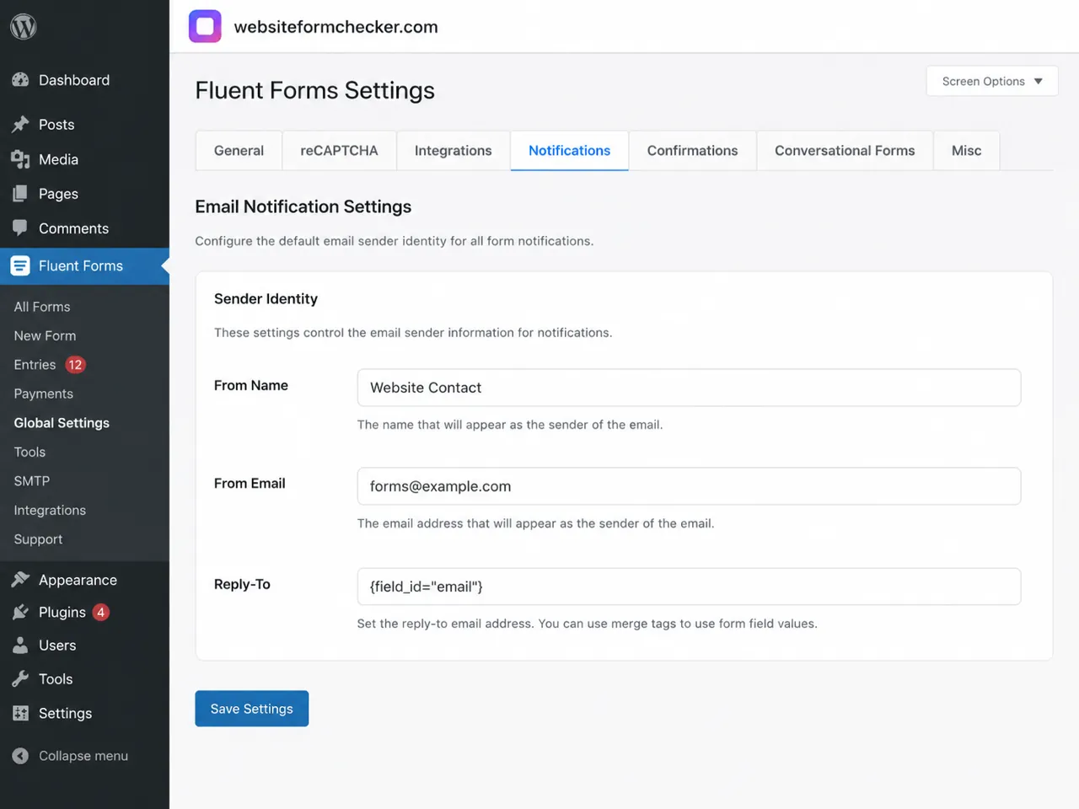The width and height of the screenshot is (1079, 809).
Task: Click the Posts pushpin icon
Action: (x=20, y=125)
